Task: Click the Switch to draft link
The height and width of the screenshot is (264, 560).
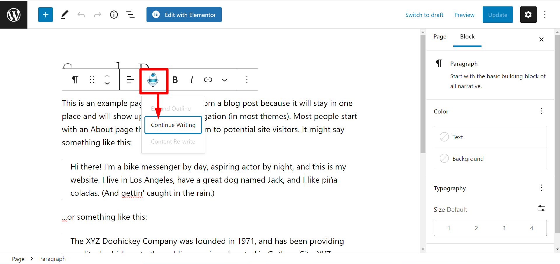Action: point(424,15)
